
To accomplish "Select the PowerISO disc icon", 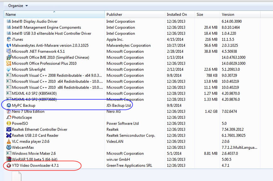I will pos(9,123).
